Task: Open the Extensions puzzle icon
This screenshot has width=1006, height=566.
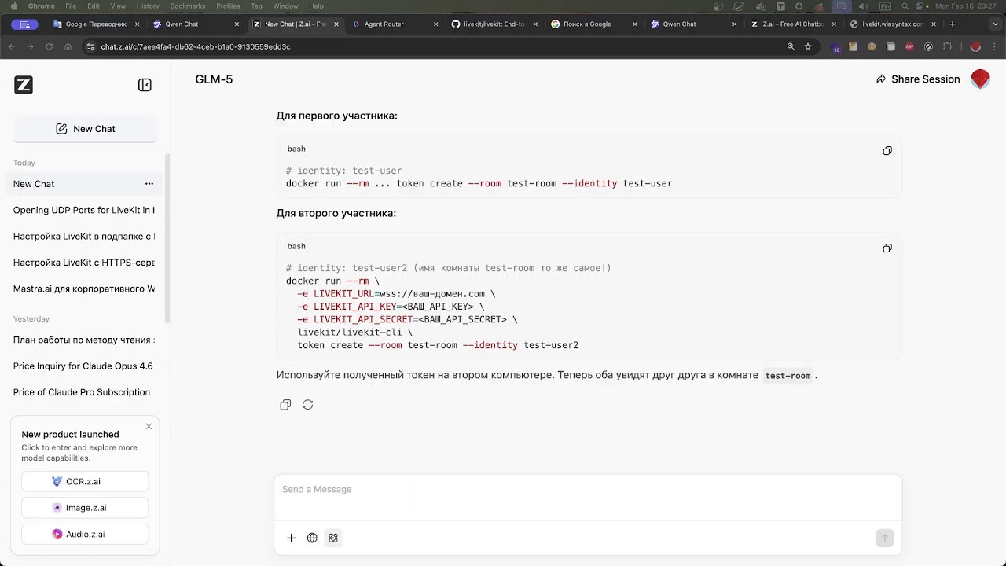Action: [947, 46]
